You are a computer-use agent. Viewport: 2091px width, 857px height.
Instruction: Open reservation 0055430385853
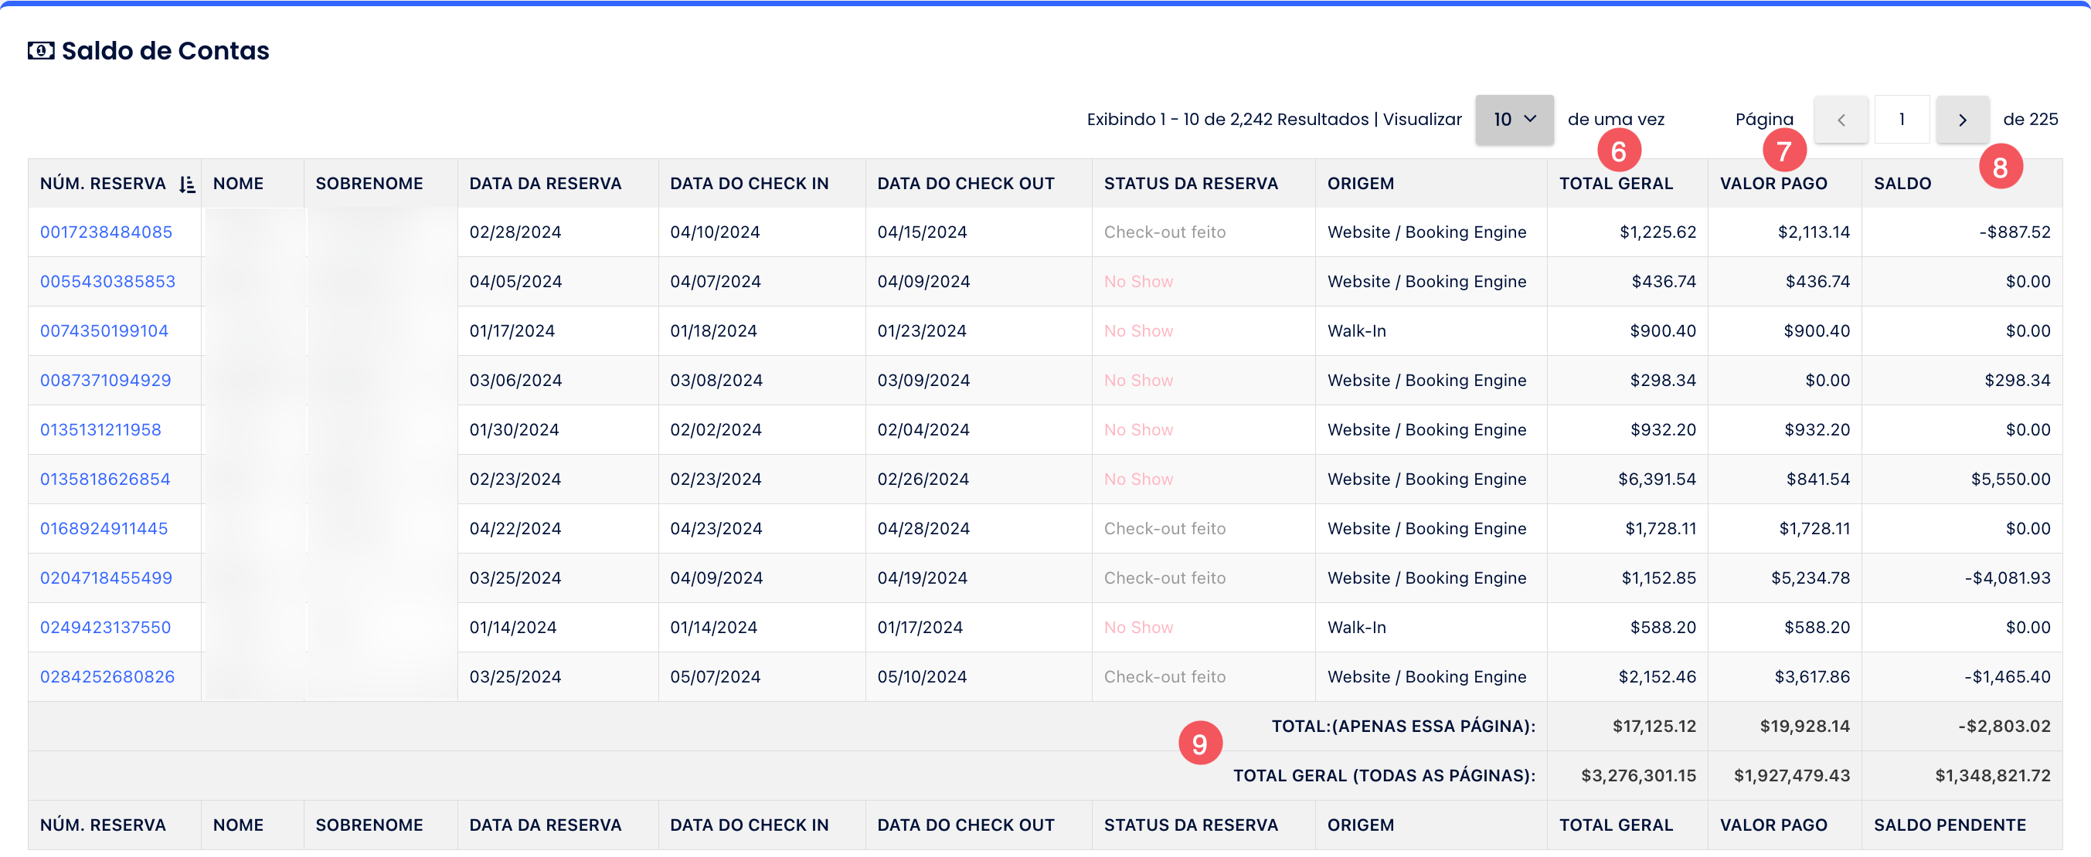pyautogui.click(x=108, y=281)
